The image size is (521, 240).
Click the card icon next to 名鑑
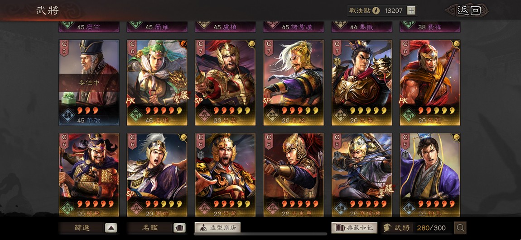(179, 228)
